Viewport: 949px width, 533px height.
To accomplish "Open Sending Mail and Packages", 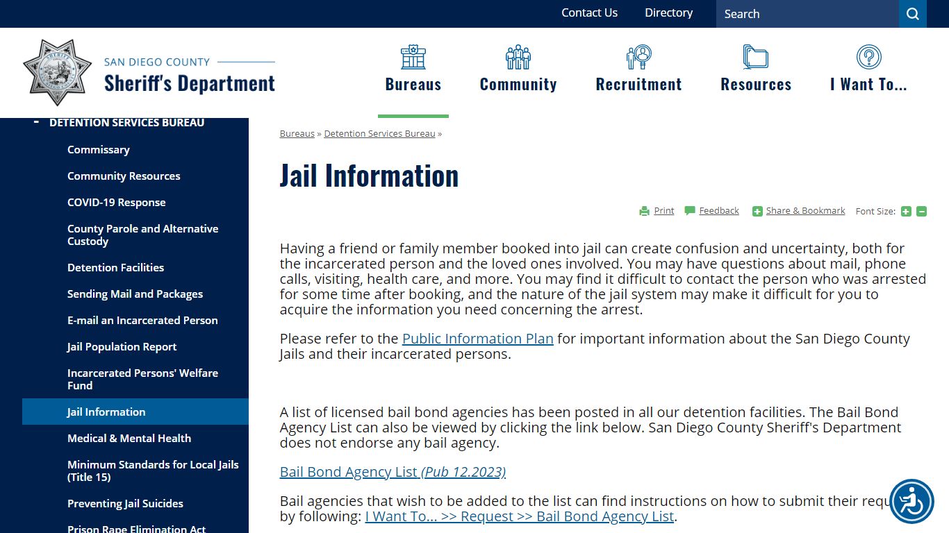I will [x=135, y=294].
